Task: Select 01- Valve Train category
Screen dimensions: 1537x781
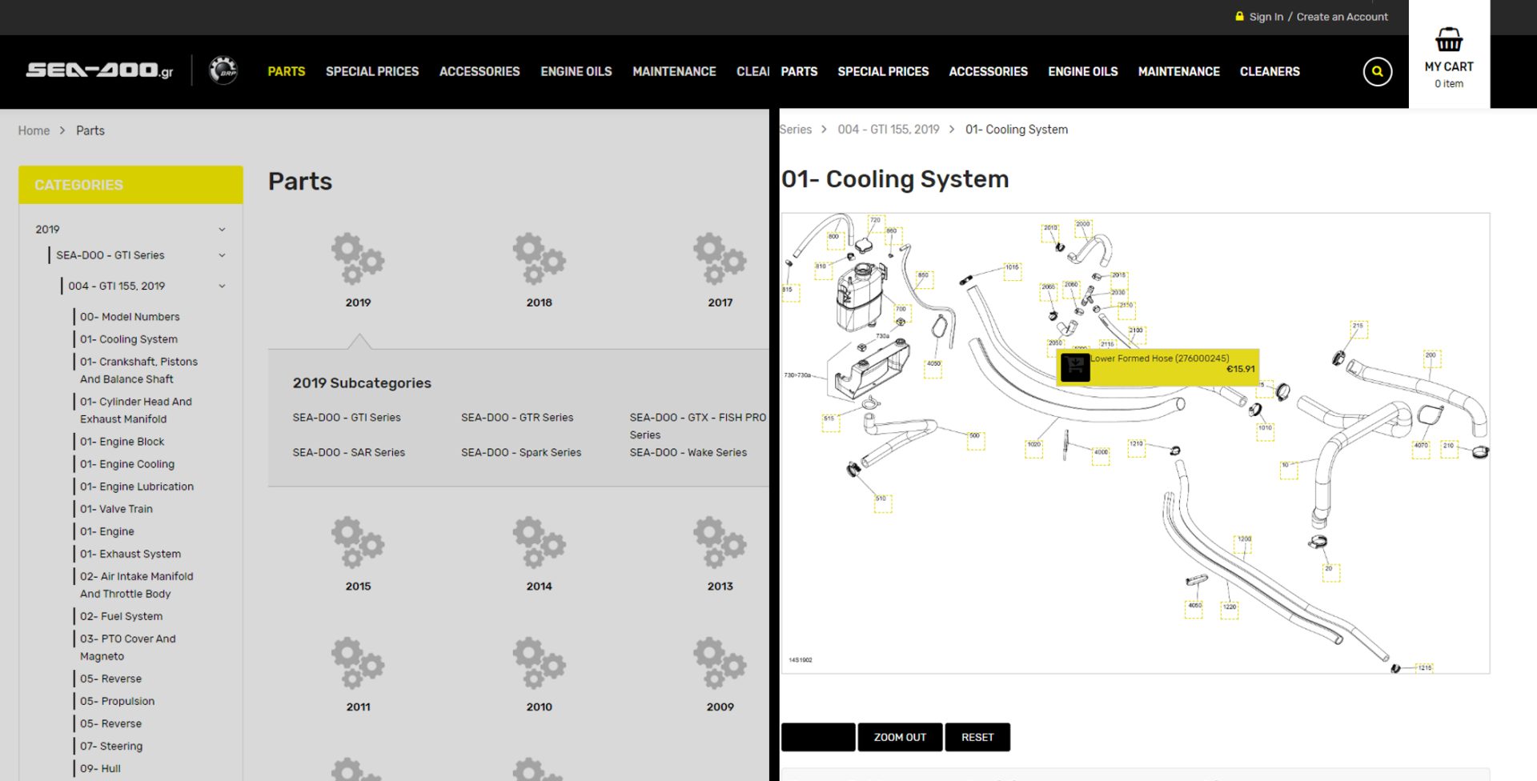Action: (116, 509)
